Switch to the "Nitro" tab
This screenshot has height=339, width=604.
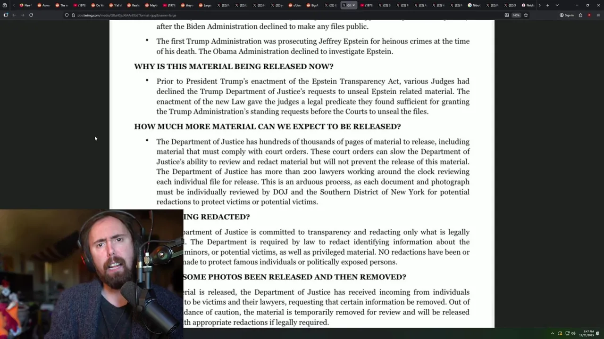(x=474, y=5)
